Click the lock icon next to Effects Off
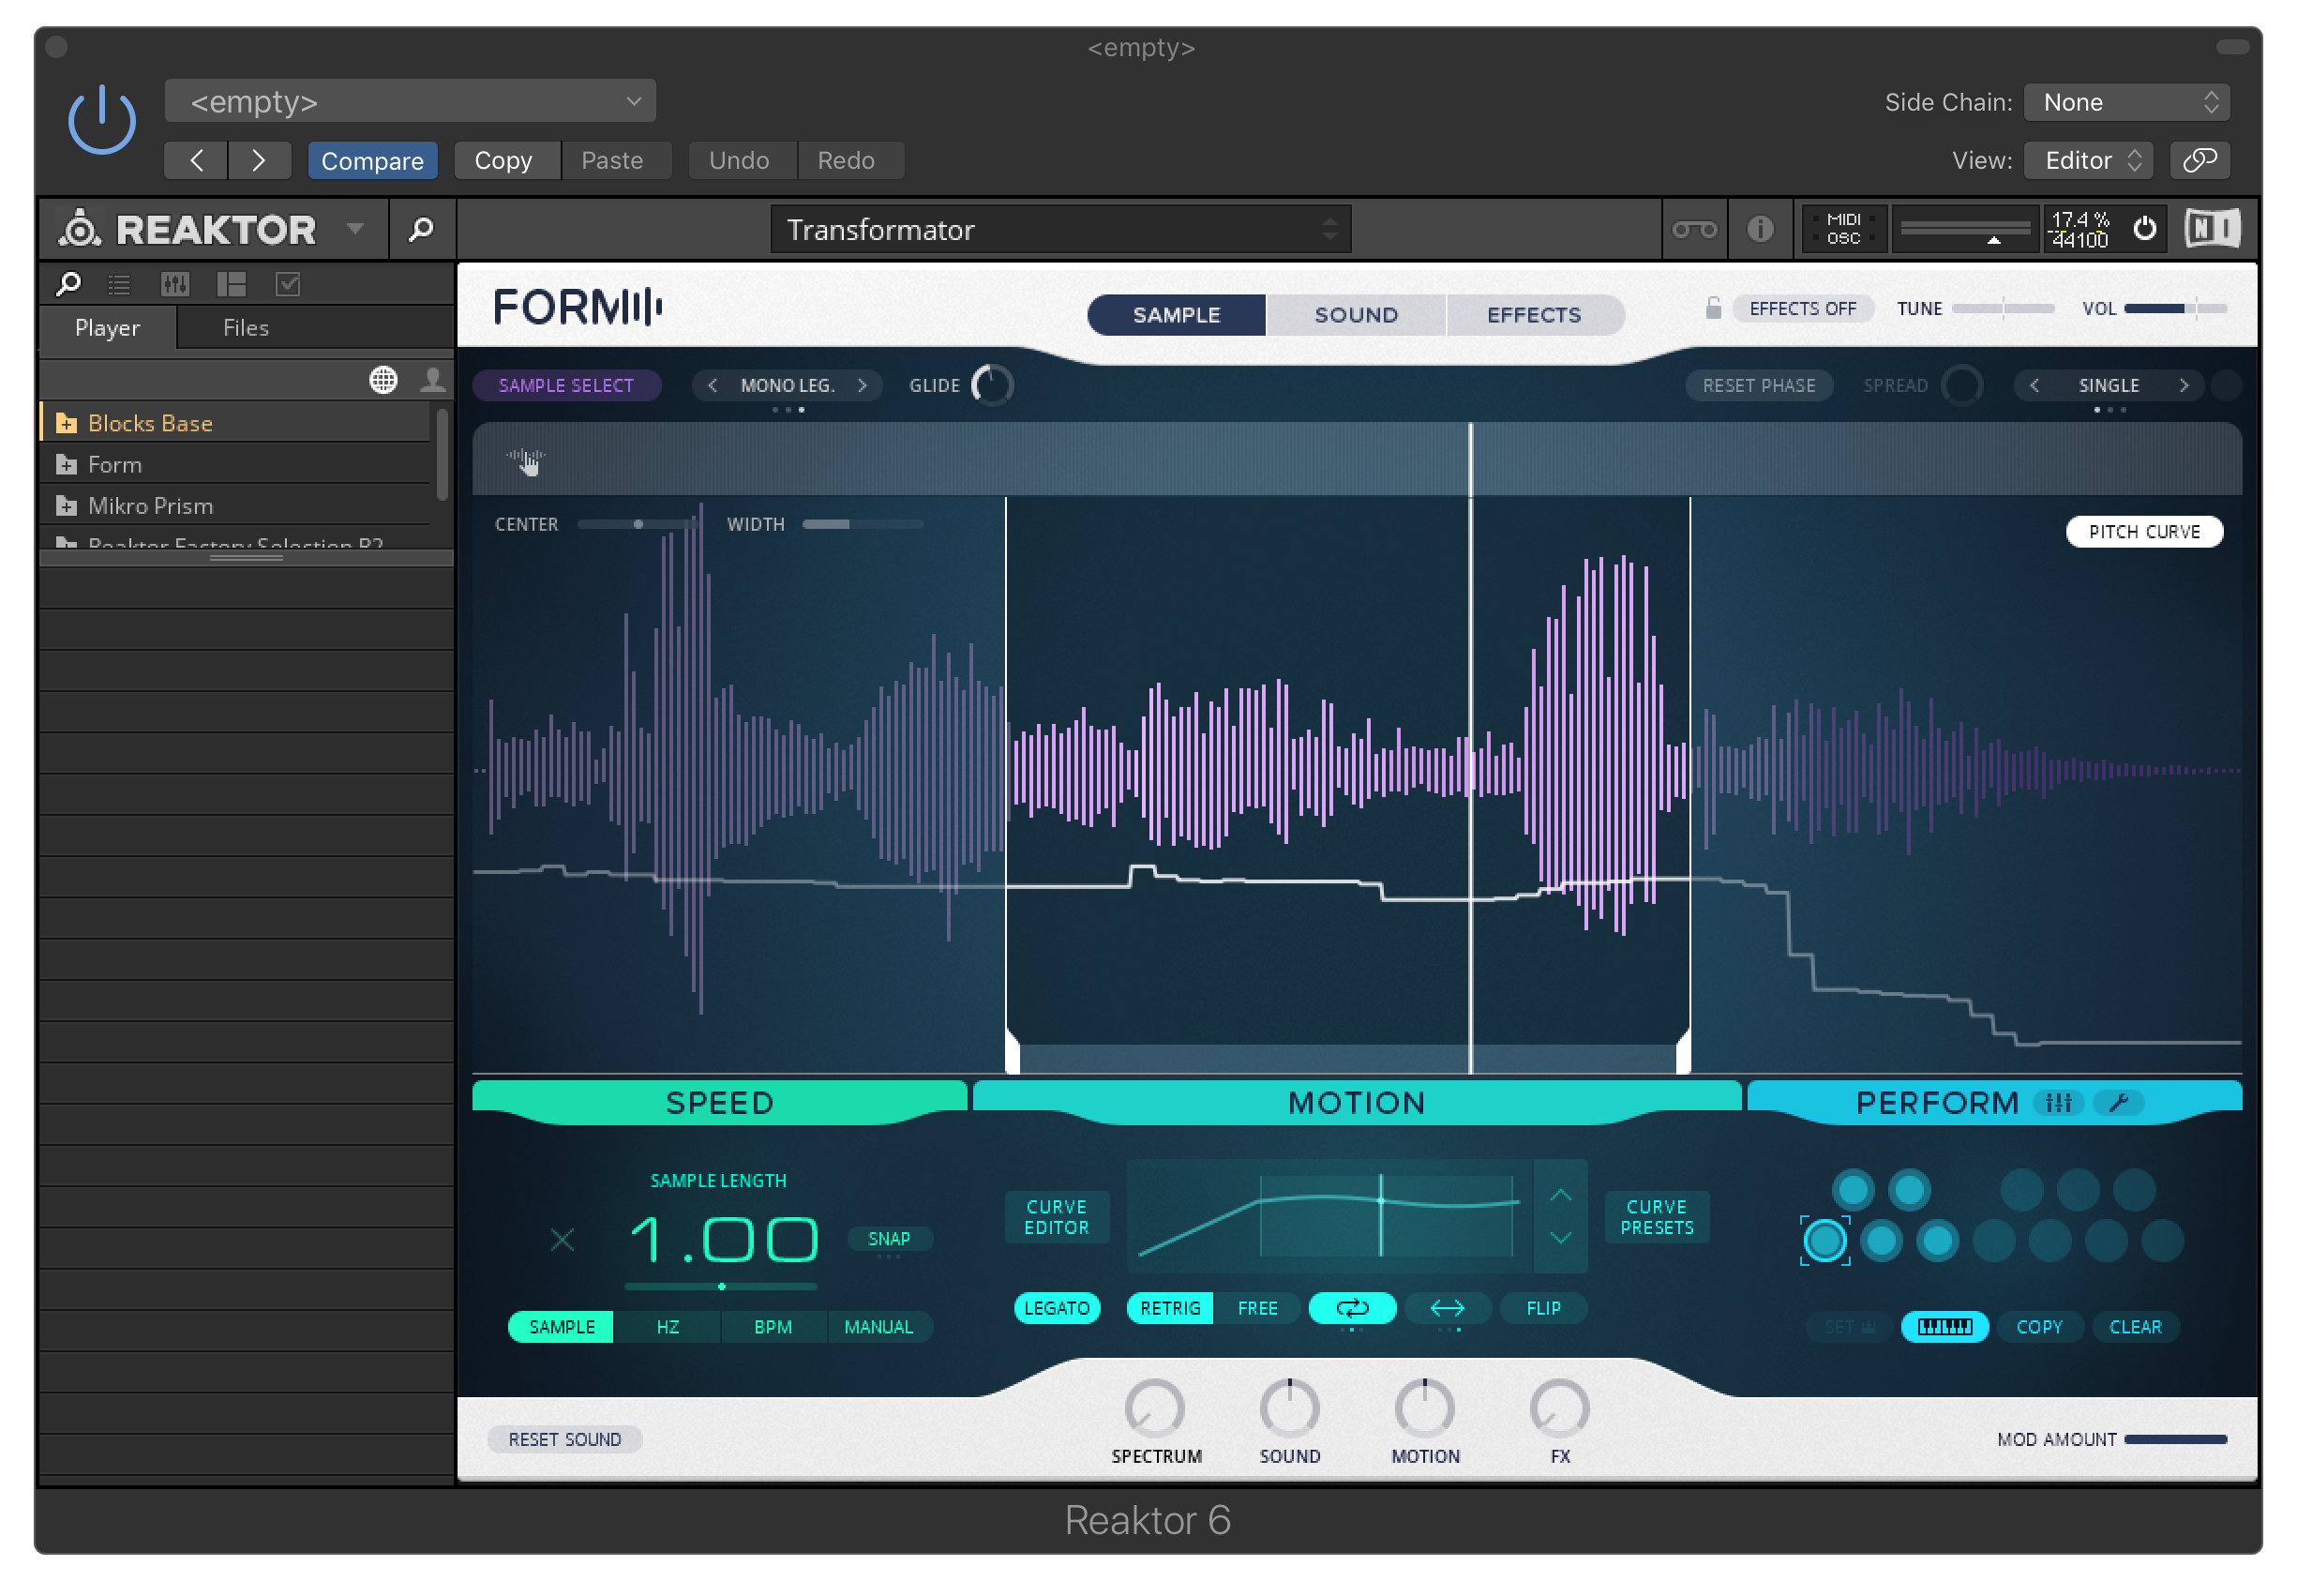 coord(1712,308)
